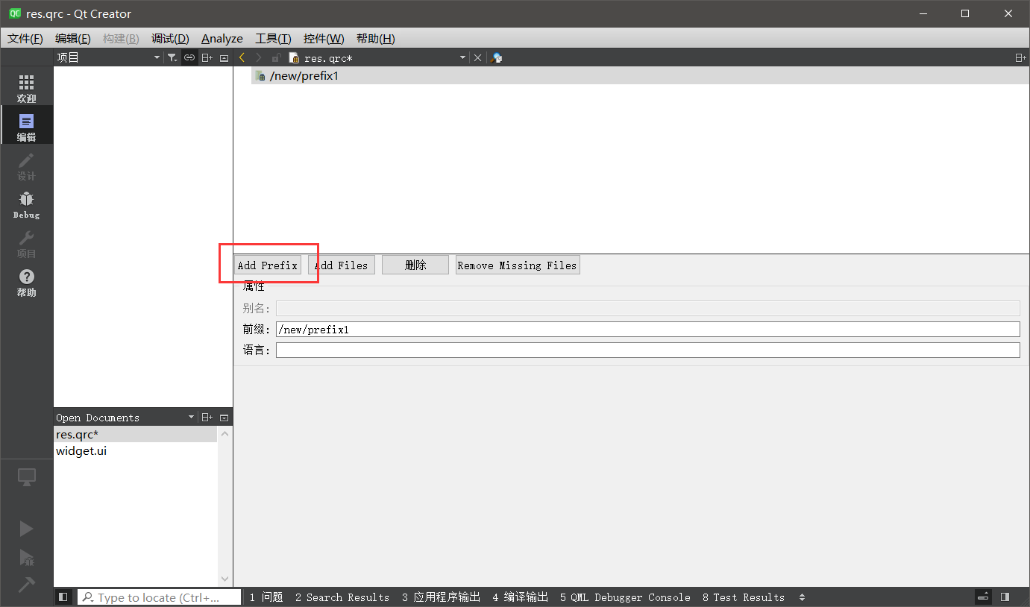The image size is (1030, 607).
Task: Open the 帮助(H) menu
Action: point(375,38)
